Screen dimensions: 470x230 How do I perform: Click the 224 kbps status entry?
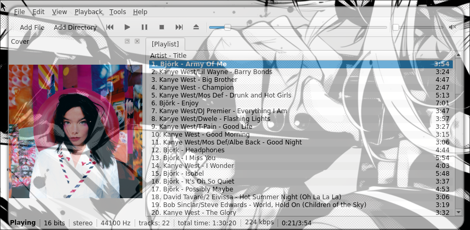(x=259, y=222)
